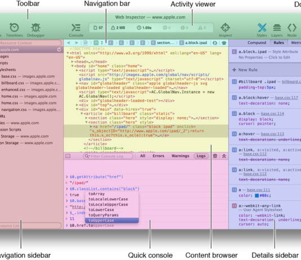Click the #08c color swatch
Image resolution: width=301 pixels, height=260 pixels.
[256, 196]
